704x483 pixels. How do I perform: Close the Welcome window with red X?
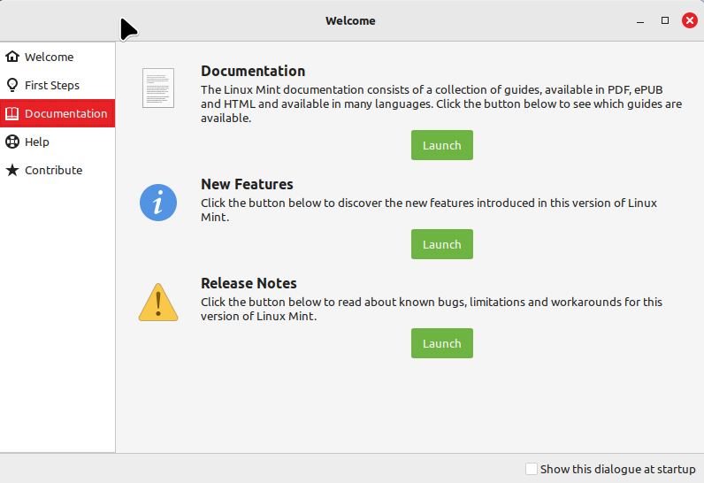[x=690, y=20]
